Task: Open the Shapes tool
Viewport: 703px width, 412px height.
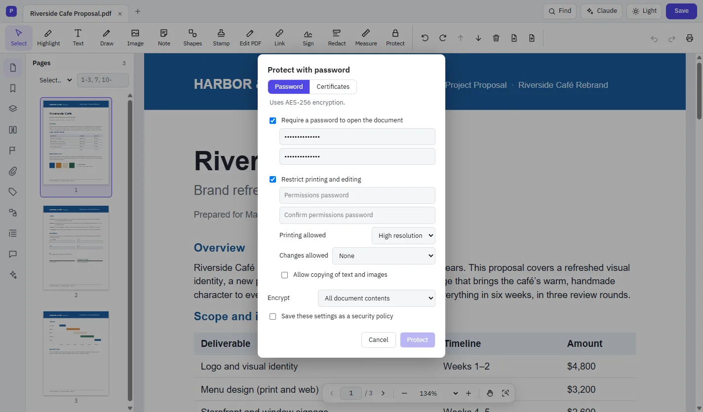Action: 193,38
